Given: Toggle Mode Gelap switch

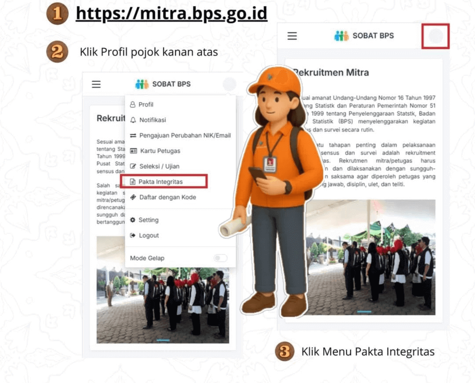Looking at the screenshot, I should pyautogui.click(x=220, y=258).
